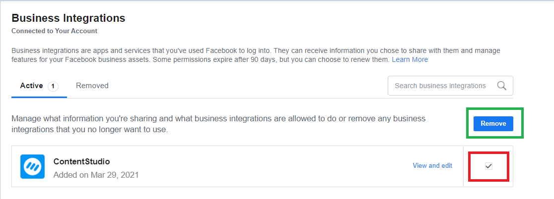
Task: Click the Added on Mar 29, 2021 date
Action: pyautogui.click(x=96, y=175)
